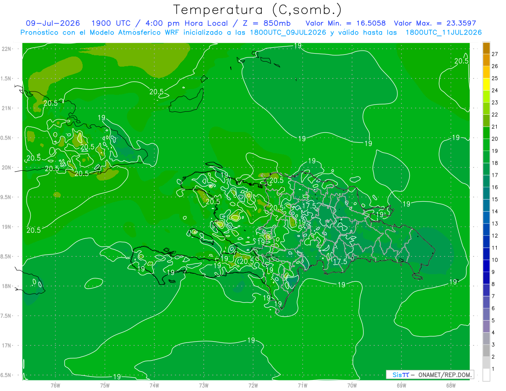Click the "76W" longitude axis label
This screenshot has height=391, width=506.
click(x=55, y=385)
